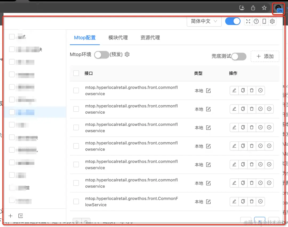The height and width of the screenshot is (227, 288).
Task: Delete the last CommonFlowService entry via trash icon
Action: pos(252,201)
